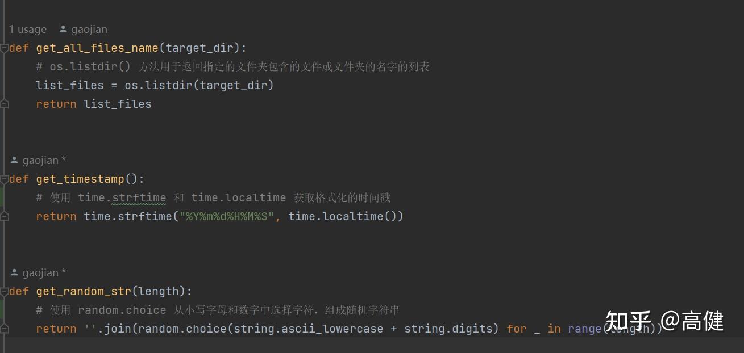The width and height of the screenshot is (744, 353).
Task: Click the author icon above get_random_str
Action: click(14, 273)
